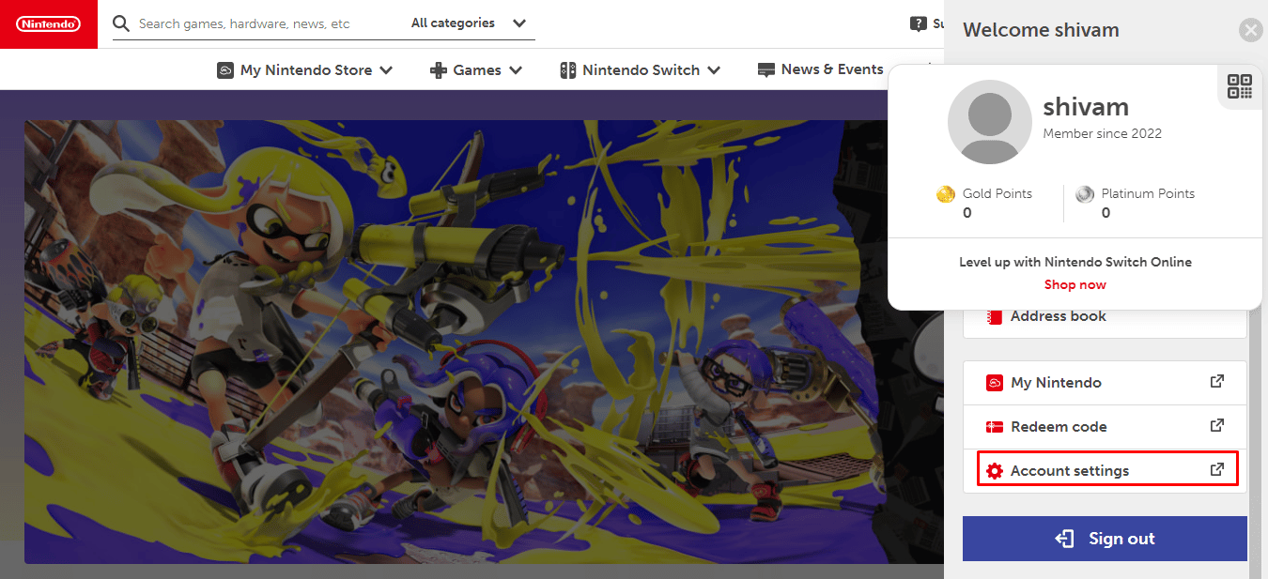Open the My Nintendo link
1268x579 pixels.
pos(1105,383)
